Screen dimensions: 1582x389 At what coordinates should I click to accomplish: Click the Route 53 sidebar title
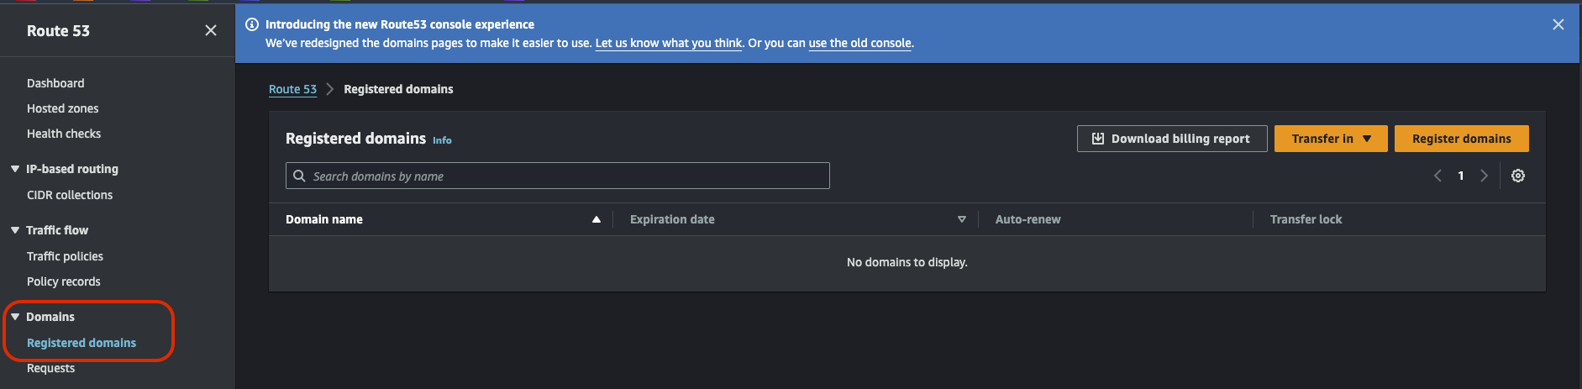pyautogui.click(x=58, y=31)
